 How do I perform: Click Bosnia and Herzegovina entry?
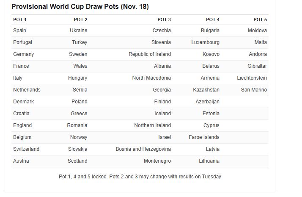click(x=143, y=149)
